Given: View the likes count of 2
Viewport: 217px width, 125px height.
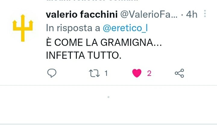Looking at the screenshot, I should [149, 73].
